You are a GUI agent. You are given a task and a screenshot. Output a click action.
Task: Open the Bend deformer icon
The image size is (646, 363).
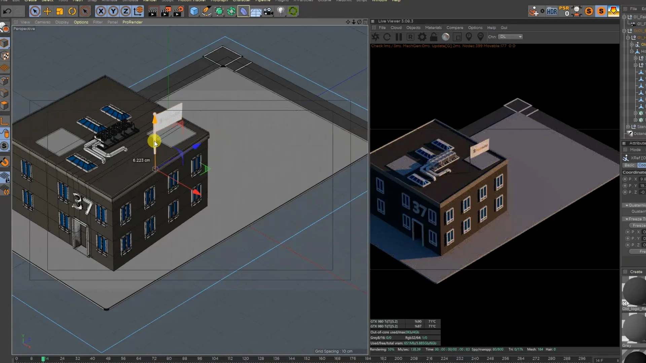[243, 11]
